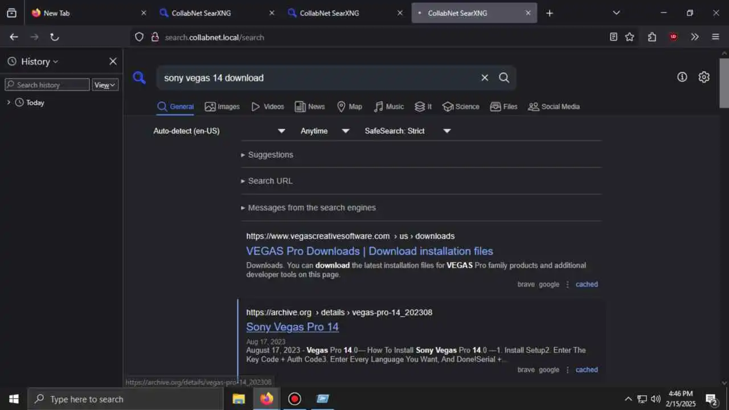Close the New Tab tab

(144, 13)
